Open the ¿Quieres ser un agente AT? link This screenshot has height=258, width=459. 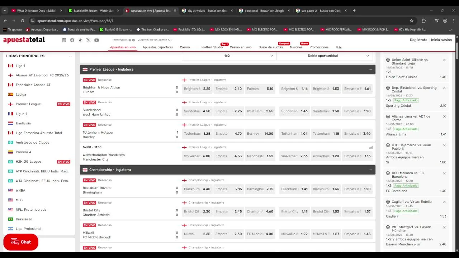pos(155,40)
